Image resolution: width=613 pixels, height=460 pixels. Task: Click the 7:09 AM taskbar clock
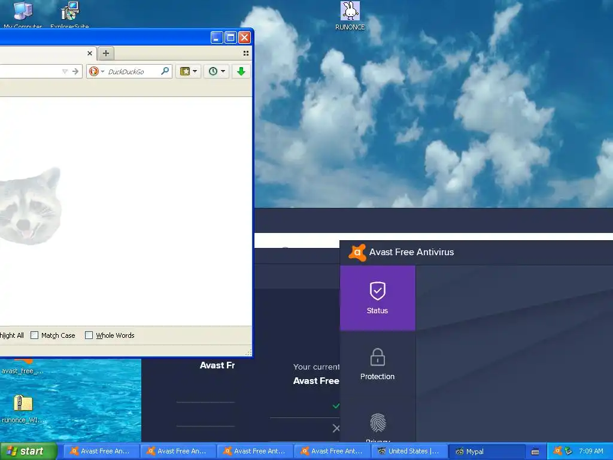[591, 451]
